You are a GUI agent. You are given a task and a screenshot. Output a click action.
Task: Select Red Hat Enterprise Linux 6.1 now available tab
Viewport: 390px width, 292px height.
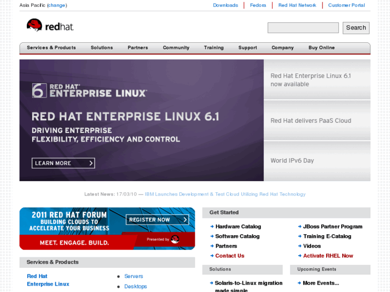tap(317, 79)
